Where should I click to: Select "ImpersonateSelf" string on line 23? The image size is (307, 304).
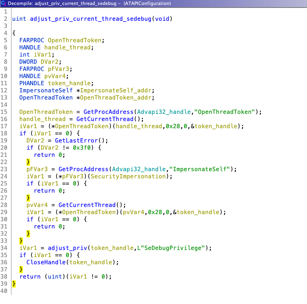[199, 169]
